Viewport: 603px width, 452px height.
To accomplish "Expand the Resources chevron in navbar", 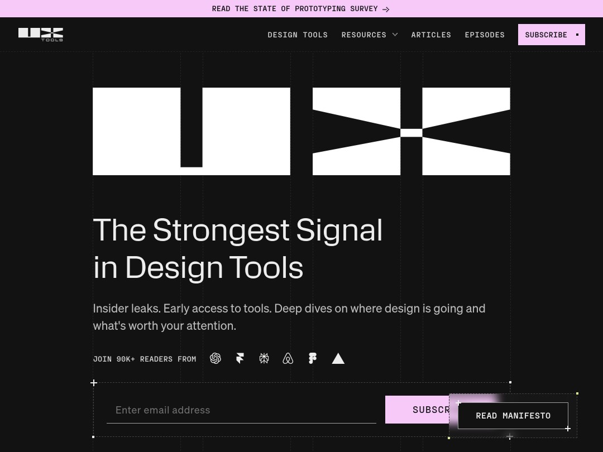I will coord(395,34).
